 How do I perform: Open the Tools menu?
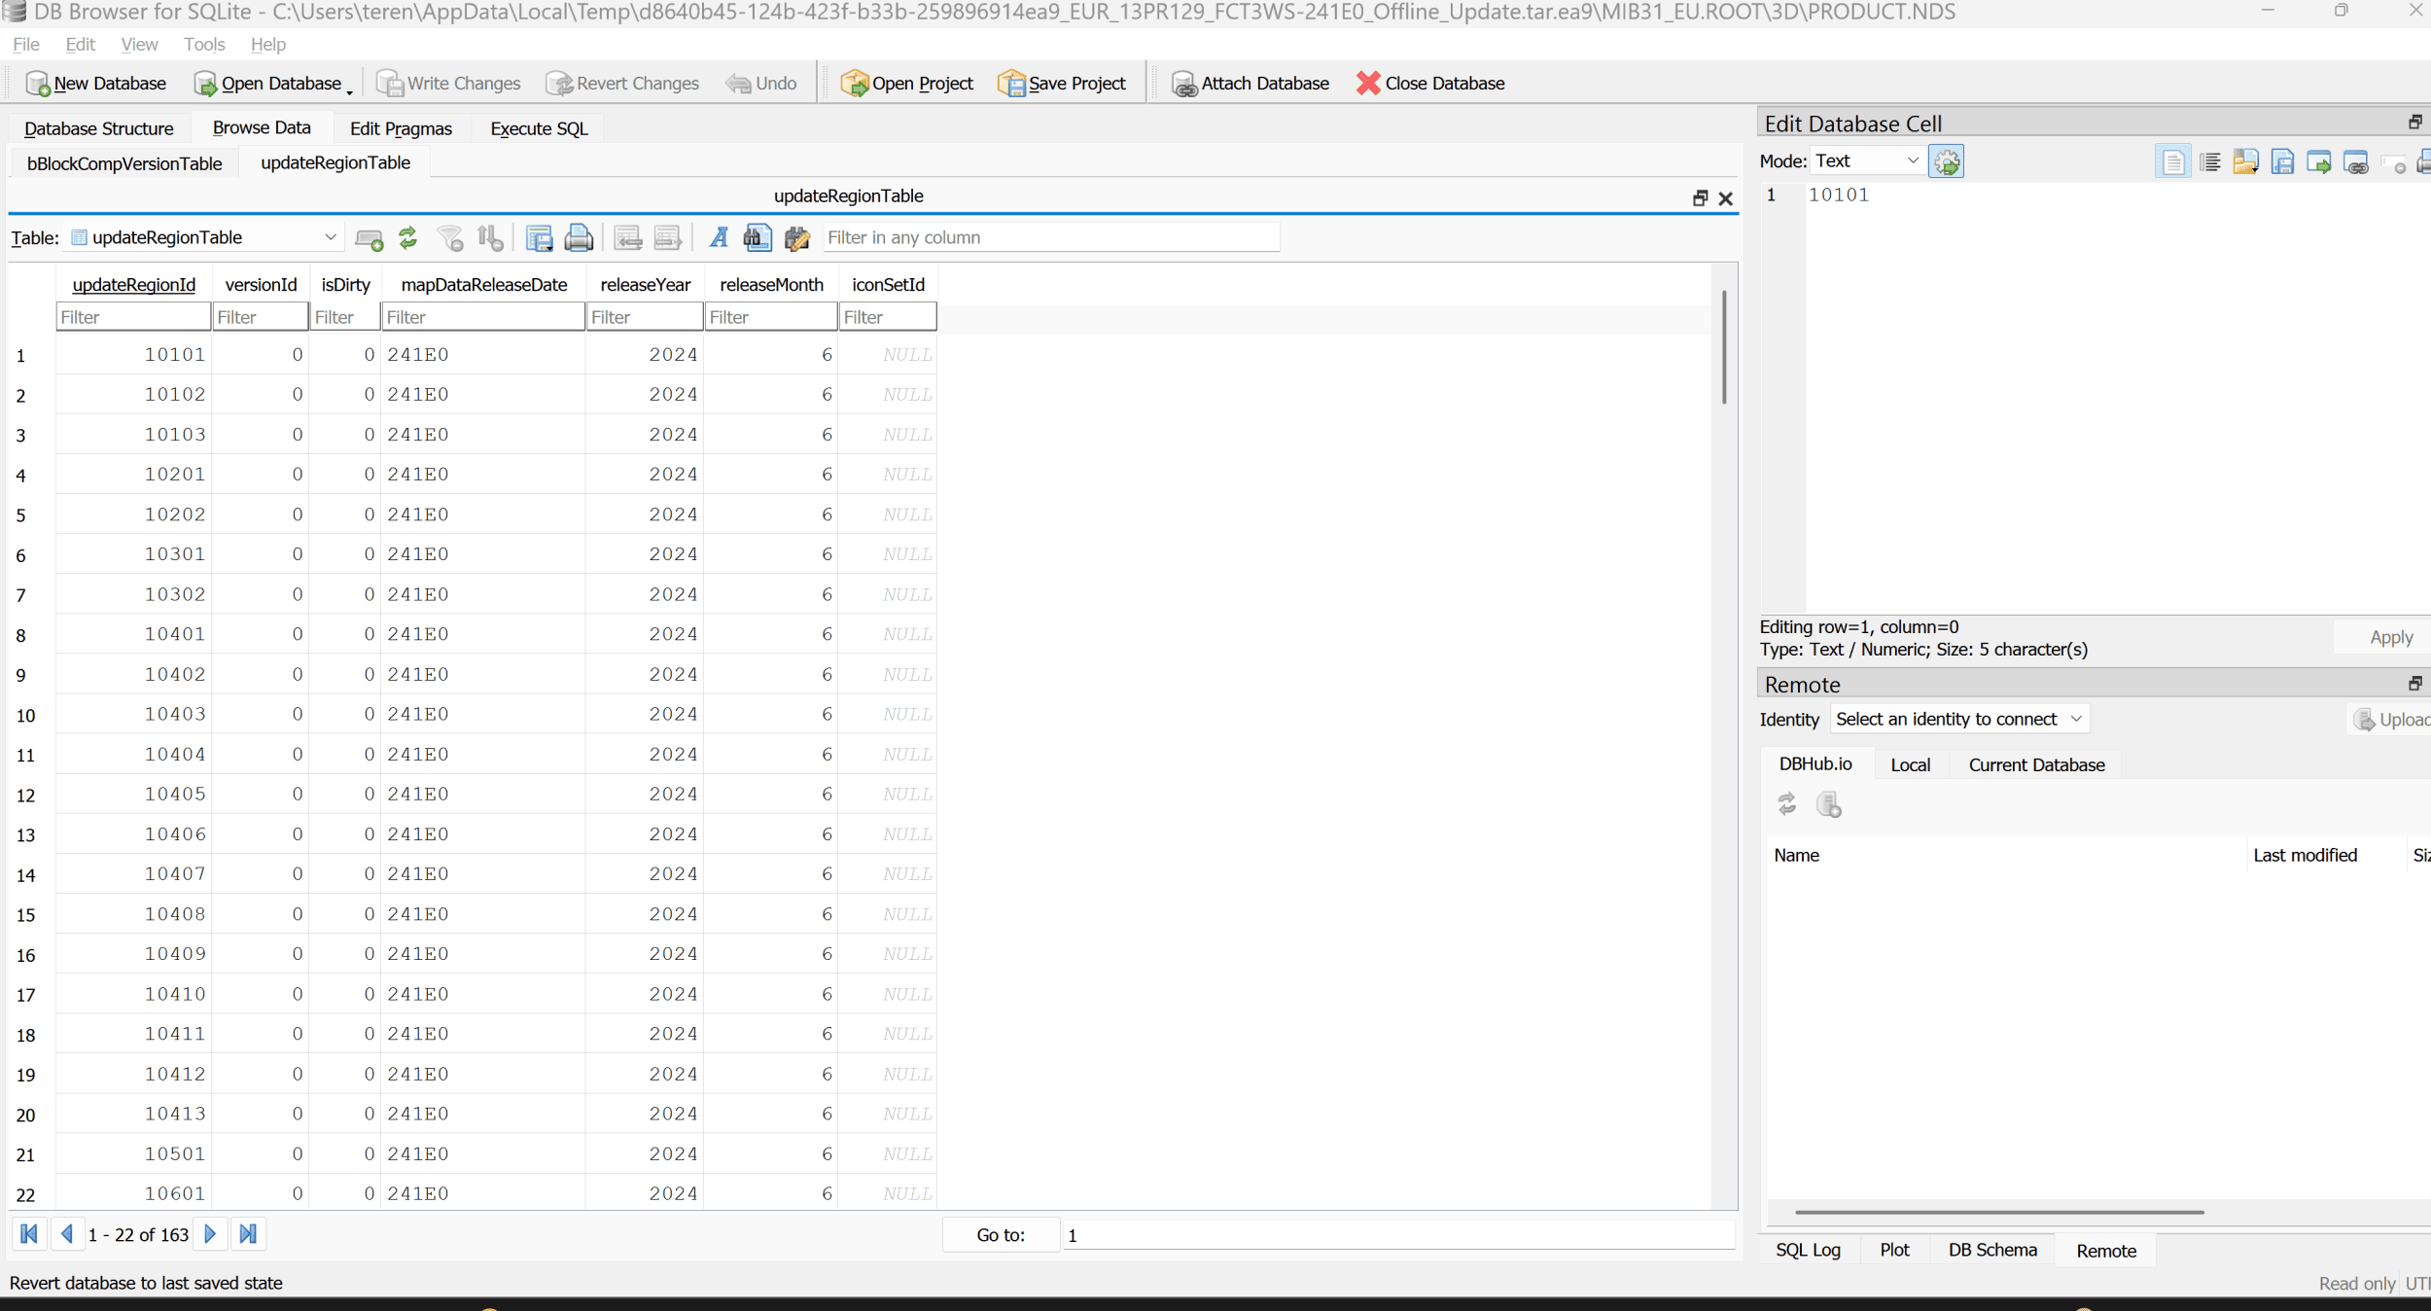pos(204,45)
